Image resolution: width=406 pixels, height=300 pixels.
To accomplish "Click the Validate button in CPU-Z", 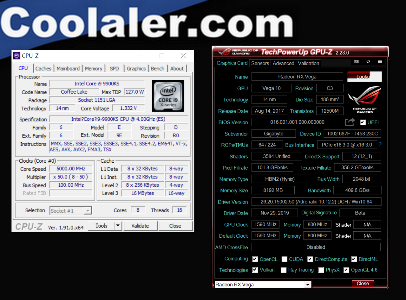I will [140, 226].
